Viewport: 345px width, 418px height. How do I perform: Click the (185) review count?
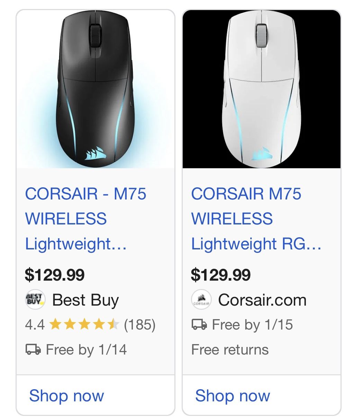pos(139,325)
